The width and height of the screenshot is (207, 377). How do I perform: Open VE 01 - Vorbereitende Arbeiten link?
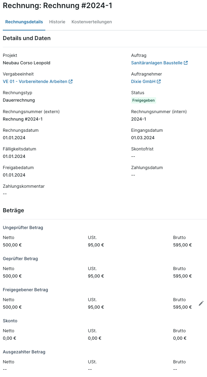pyautogui.click(x=35, y=81)
